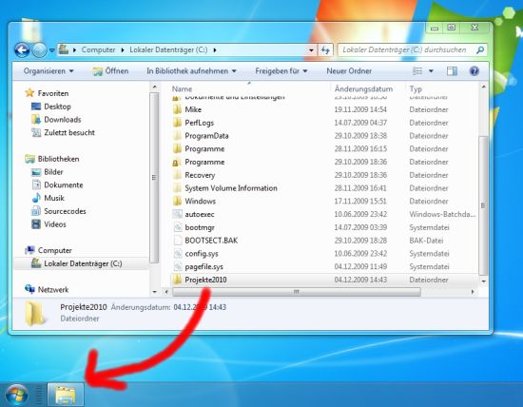Screen dimensions: 523x407
Task: Select the Mike folder icon
Action: tap(177, 109)
